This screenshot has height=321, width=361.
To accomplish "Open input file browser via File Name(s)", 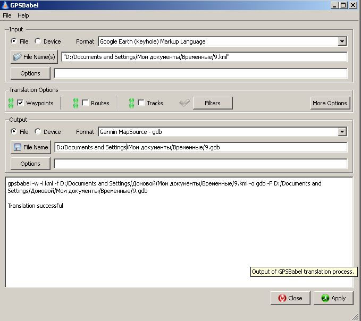I will (34, 57).
